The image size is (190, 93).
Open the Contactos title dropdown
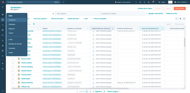coord(16,8)
